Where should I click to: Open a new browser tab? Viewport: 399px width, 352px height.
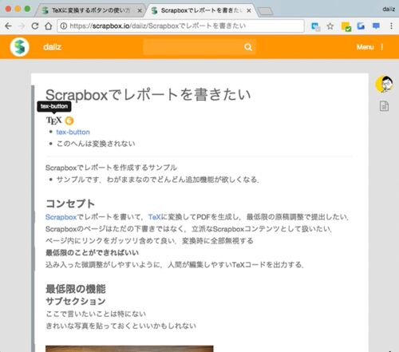266,11
